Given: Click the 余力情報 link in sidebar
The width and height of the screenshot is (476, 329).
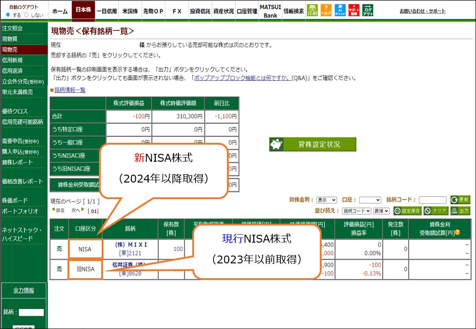Looking at the screenshot, I should pyautogui.click(x=24, y=291).
